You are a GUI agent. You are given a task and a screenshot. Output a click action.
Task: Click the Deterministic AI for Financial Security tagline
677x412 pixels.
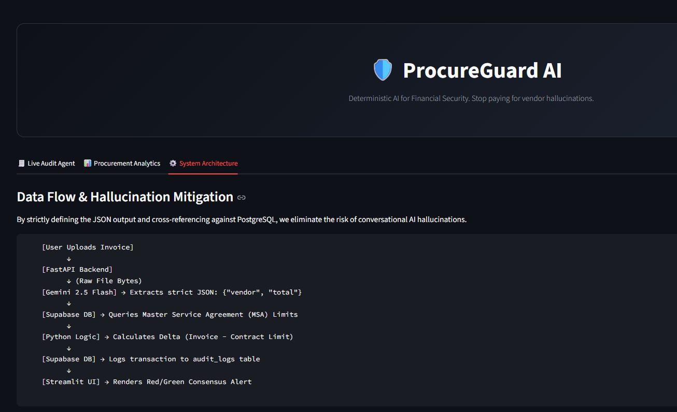(x=471, y=98)
